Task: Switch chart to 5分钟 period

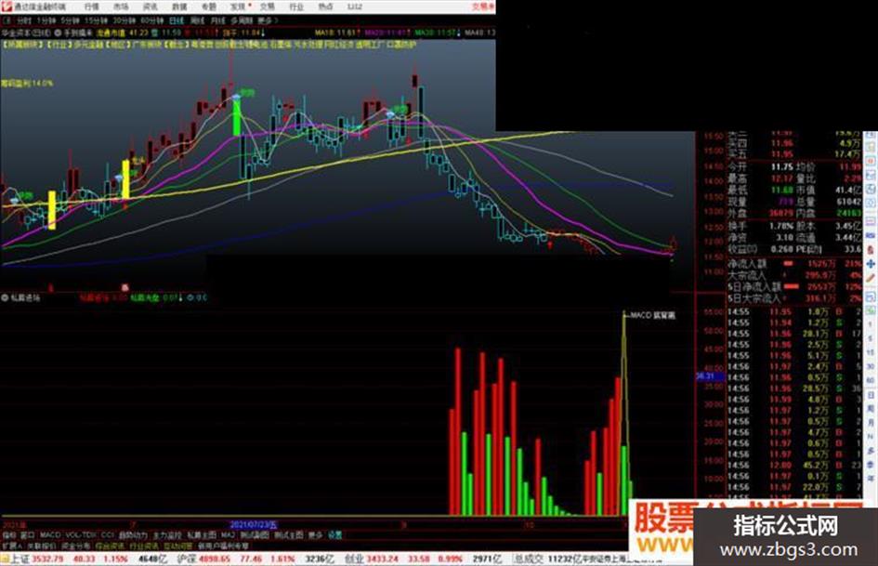Action: pos(70,20)
